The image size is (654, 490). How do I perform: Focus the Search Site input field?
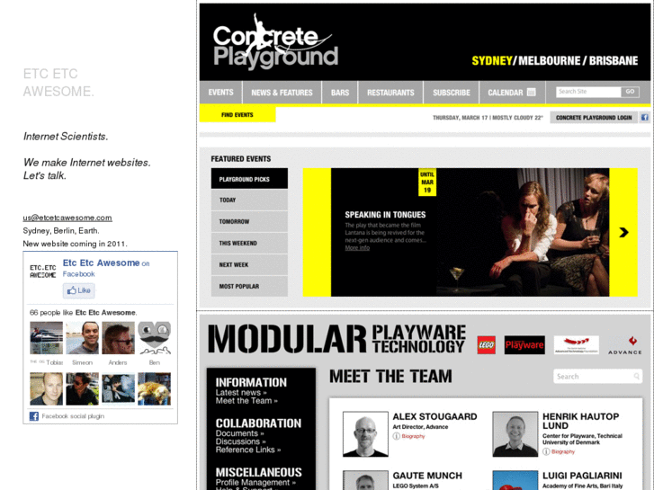click(588, 92)
